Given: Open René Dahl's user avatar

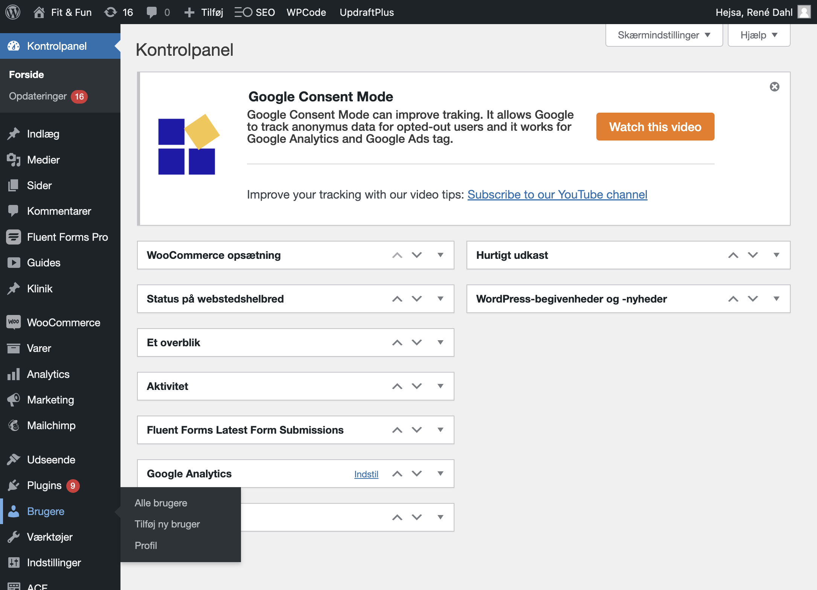Looking at the screenshot, I should tap(804, 12).
